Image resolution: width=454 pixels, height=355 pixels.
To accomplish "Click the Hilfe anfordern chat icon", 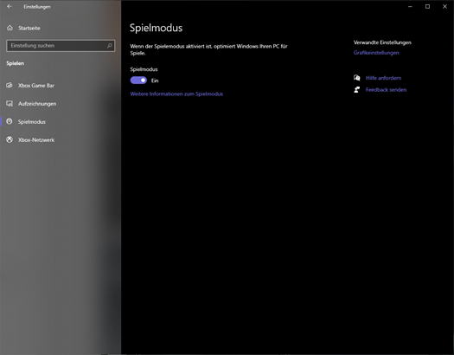I will pyautogui.click(x=356, y=78).
